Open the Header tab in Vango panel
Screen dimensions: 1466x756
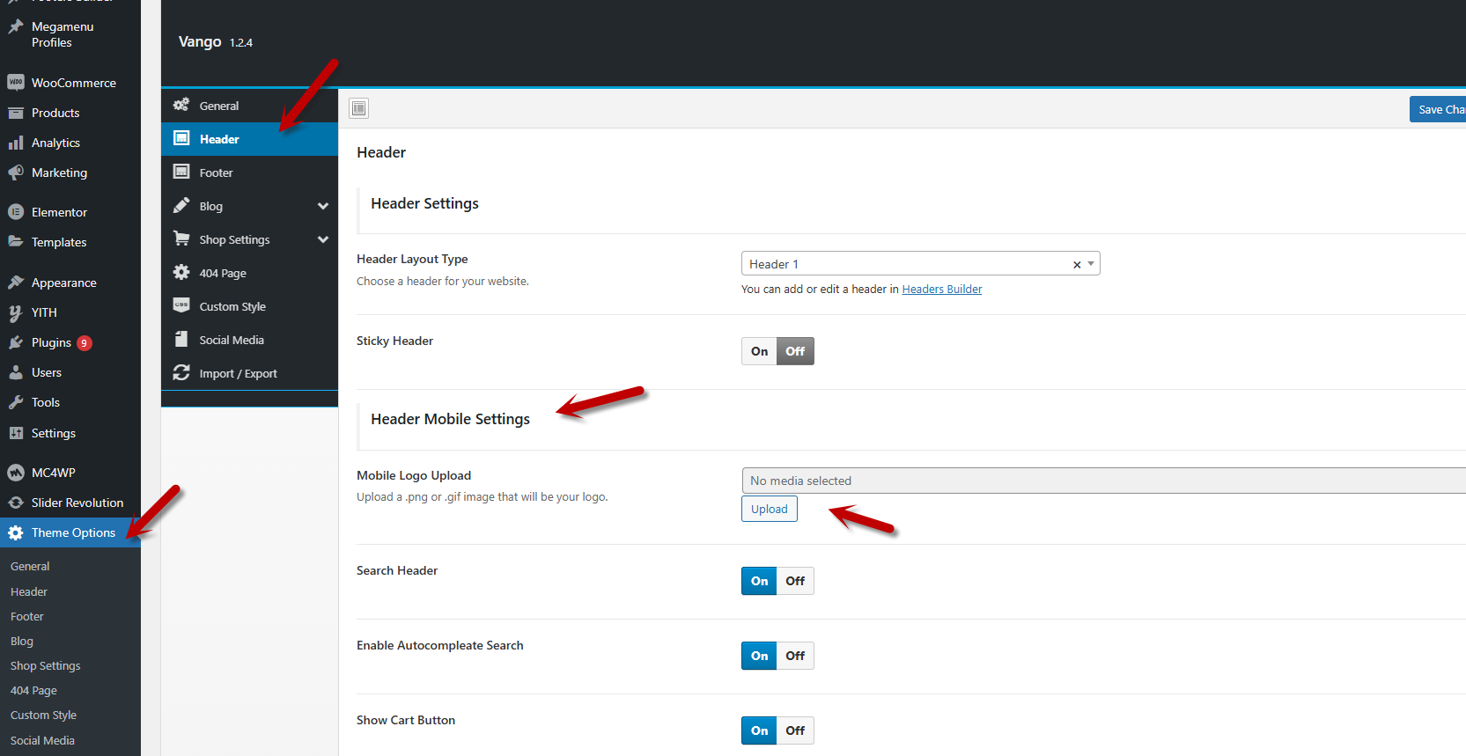[x=249, y=139]
